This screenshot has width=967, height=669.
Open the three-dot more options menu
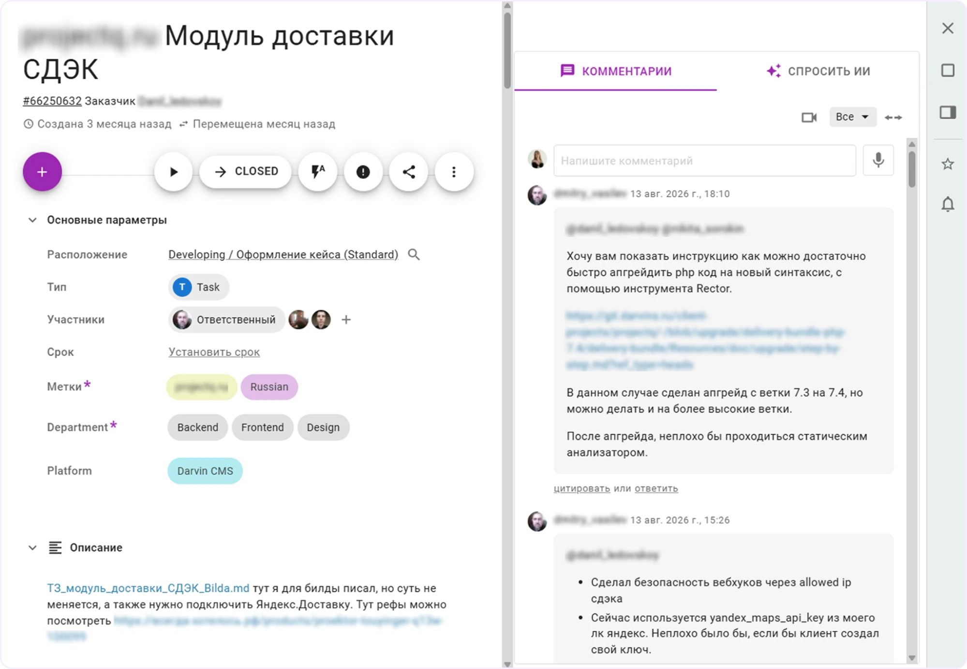coord(454,172)
